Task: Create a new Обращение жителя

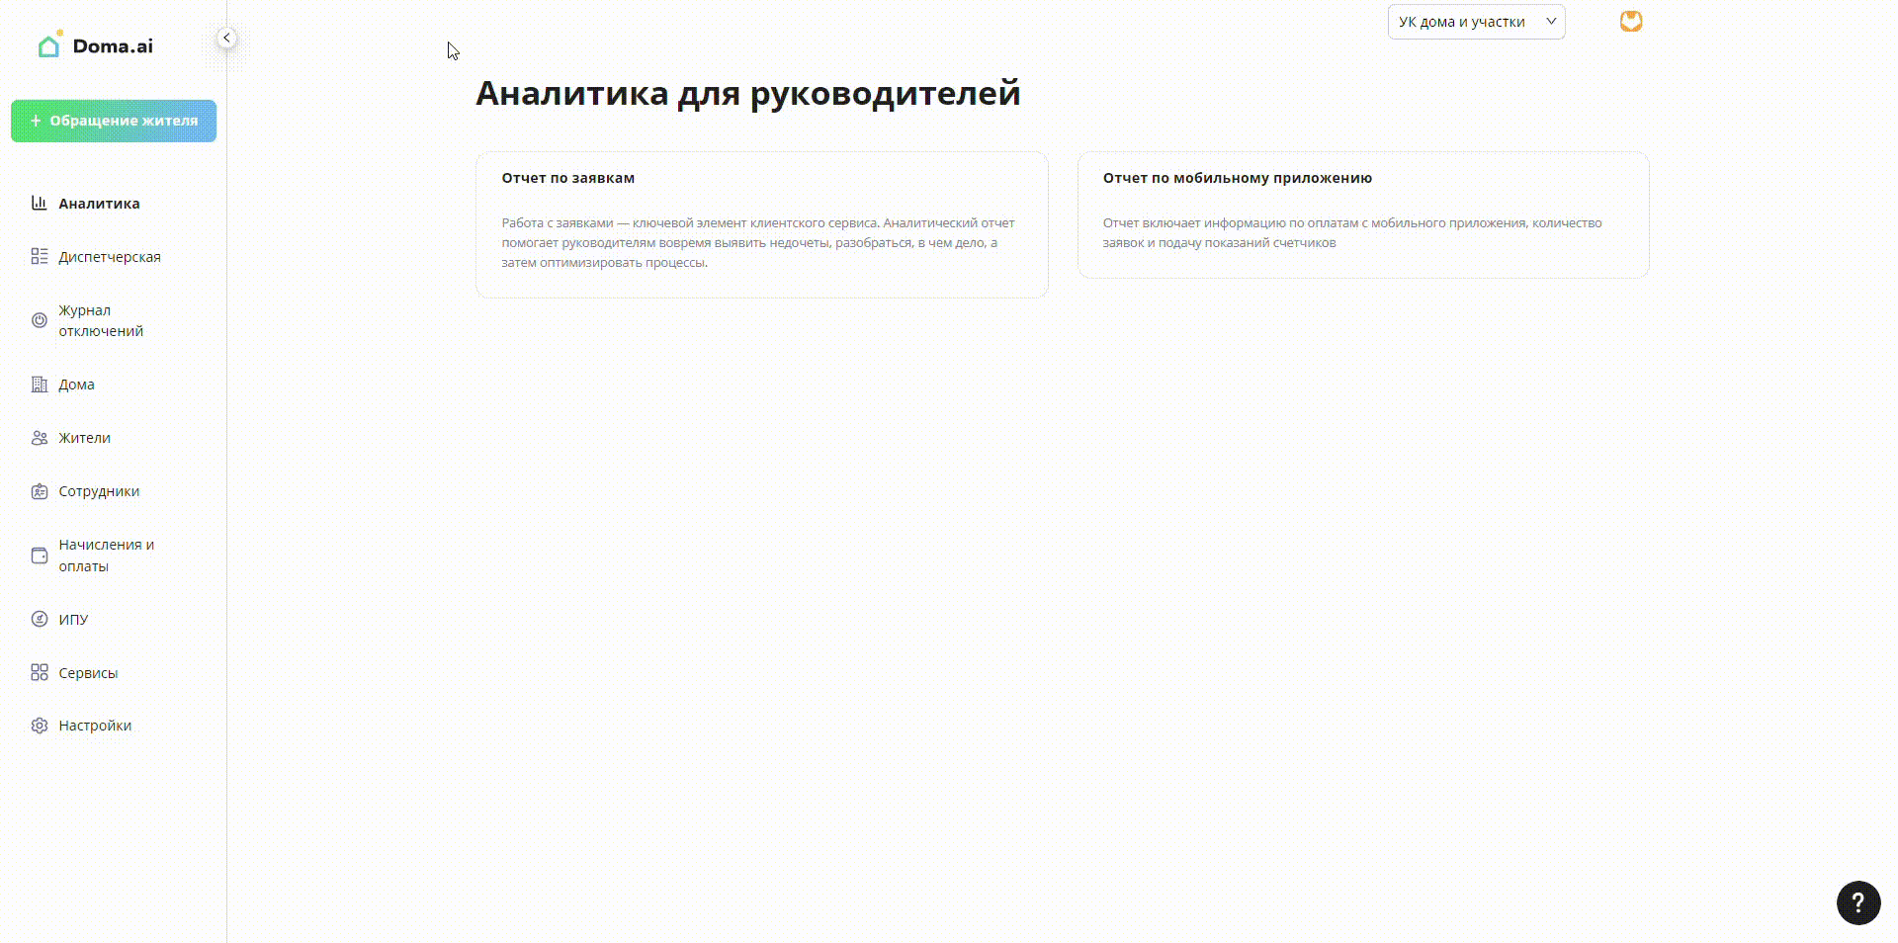Action: coord(114,121)
